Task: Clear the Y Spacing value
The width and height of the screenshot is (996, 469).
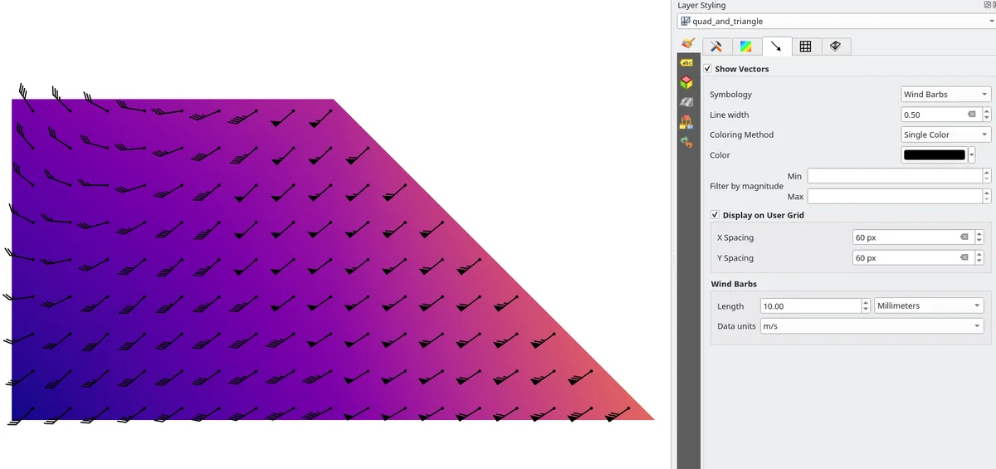Action: point(964,258)
